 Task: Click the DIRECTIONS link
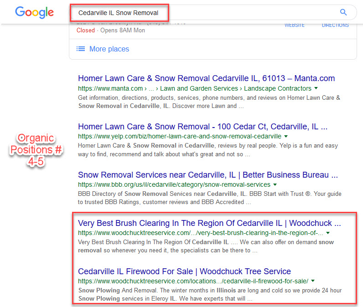point(335,25)
